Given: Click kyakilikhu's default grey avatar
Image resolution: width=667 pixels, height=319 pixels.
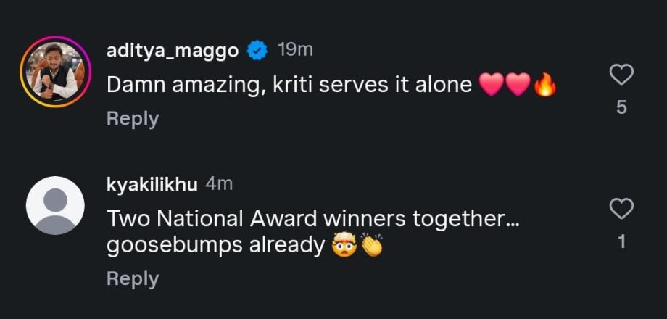Looking at the screenshot, I should [54, 206].
